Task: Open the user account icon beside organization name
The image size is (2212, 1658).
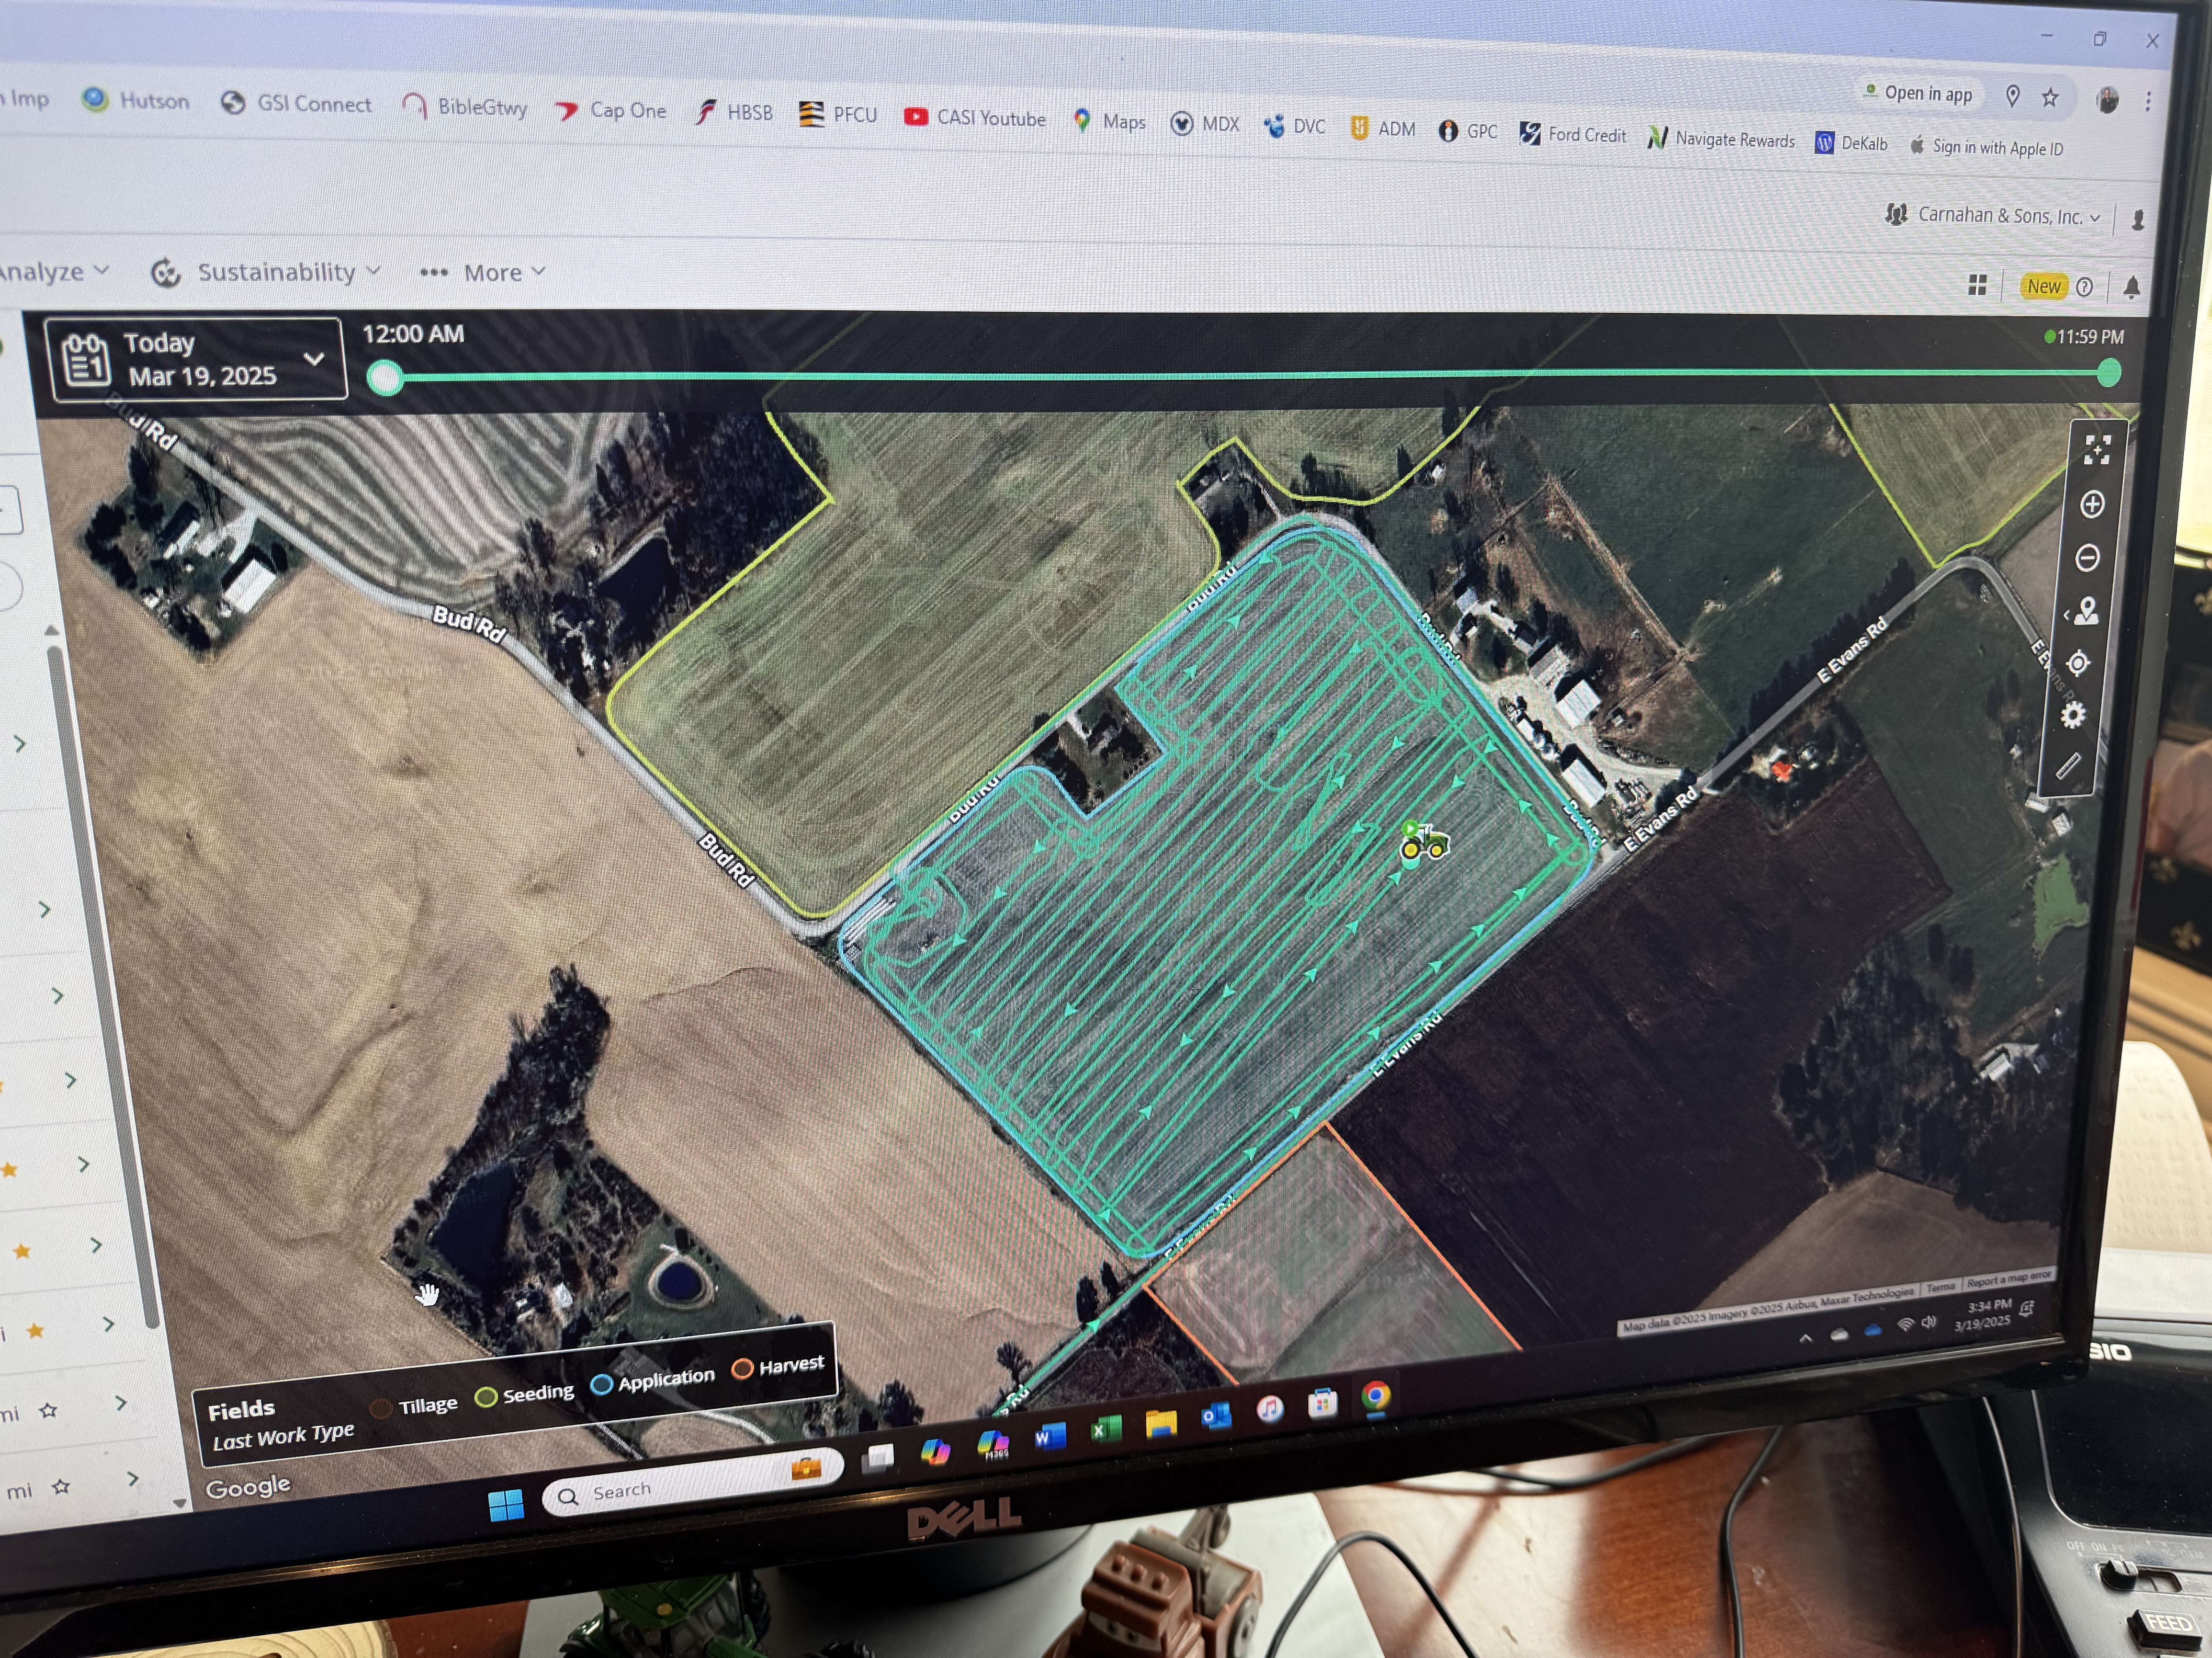Action: click(x=2138, y=220)
